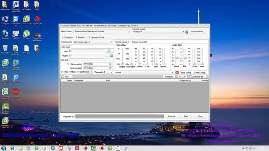
Task: Open the anydesk desktop shortcut
Action: pos(37,20)
